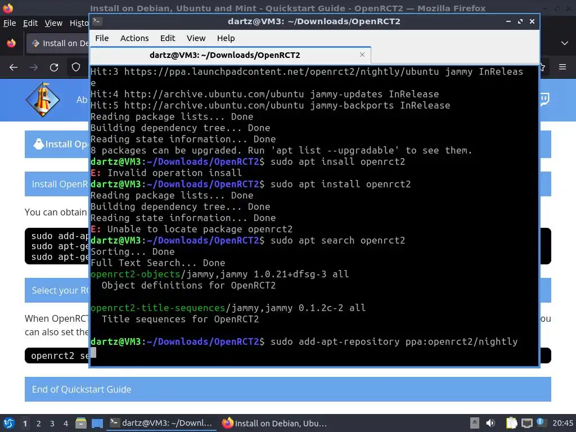The image size is (576, 432).
Task: Click the blue show desktop icon
Action: click(97, 423)
